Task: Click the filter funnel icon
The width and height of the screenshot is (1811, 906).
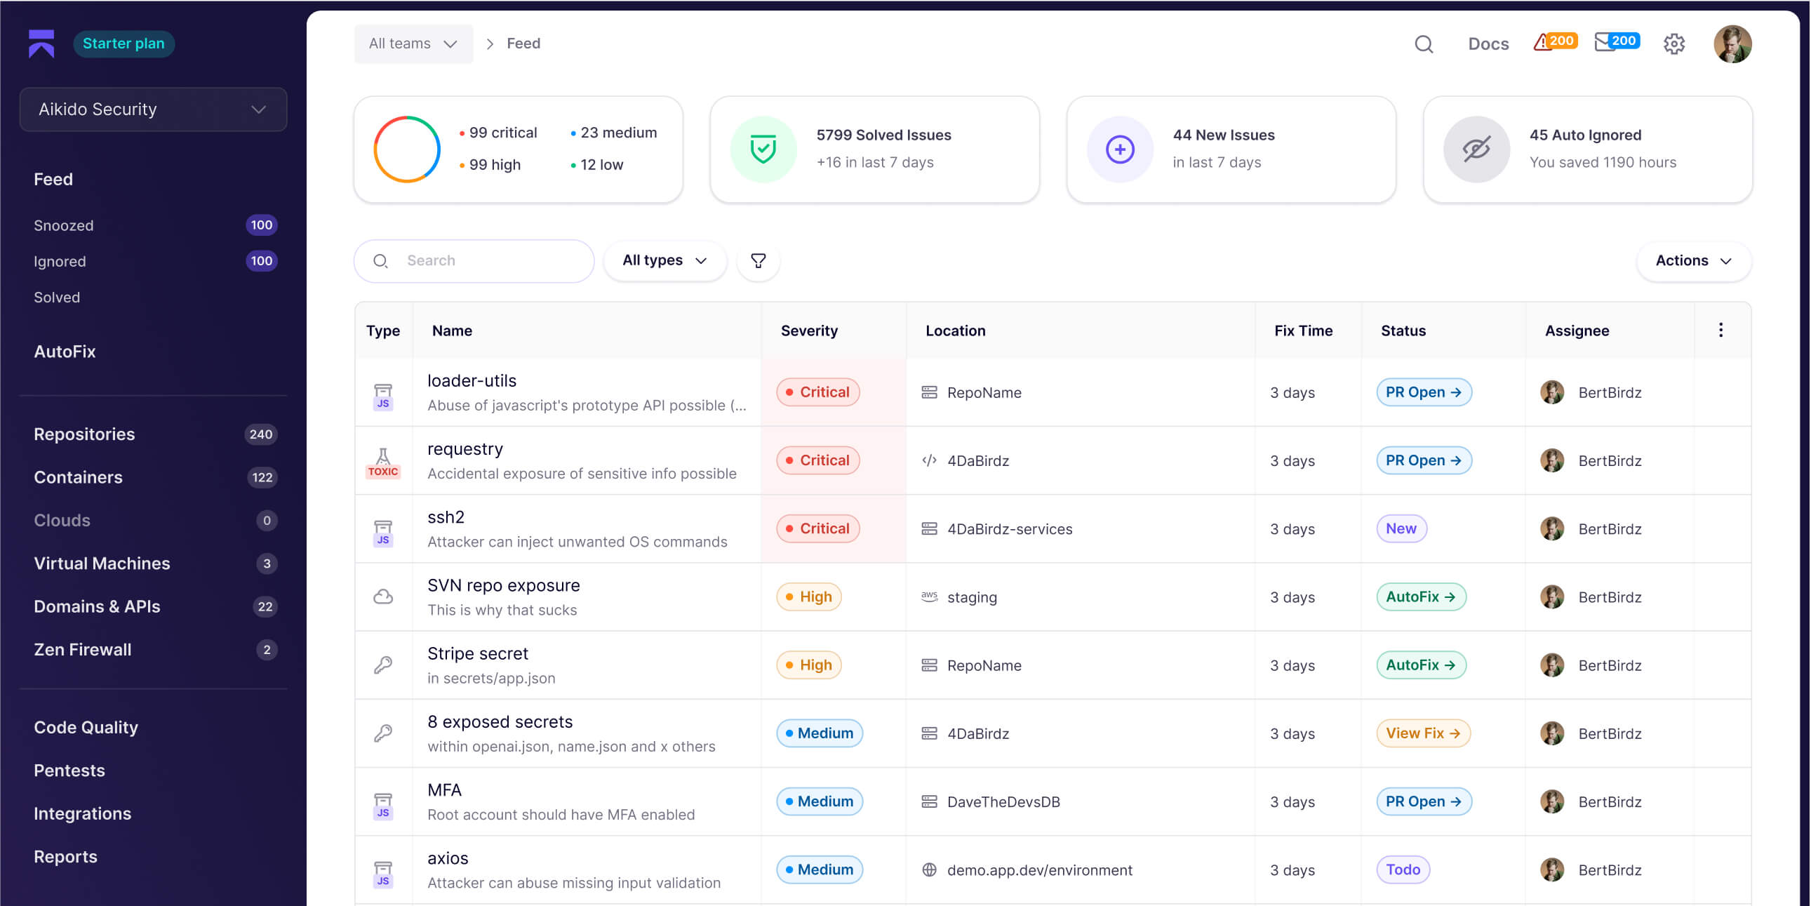Action: (x=758, y=261)
